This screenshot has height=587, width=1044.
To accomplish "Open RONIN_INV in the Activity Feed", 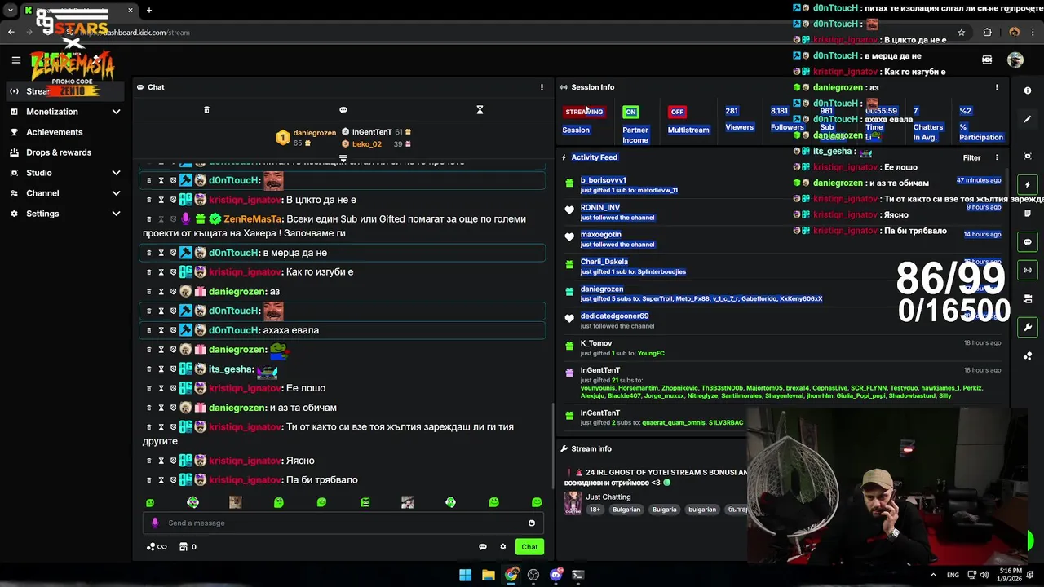I will click(600, 207).
